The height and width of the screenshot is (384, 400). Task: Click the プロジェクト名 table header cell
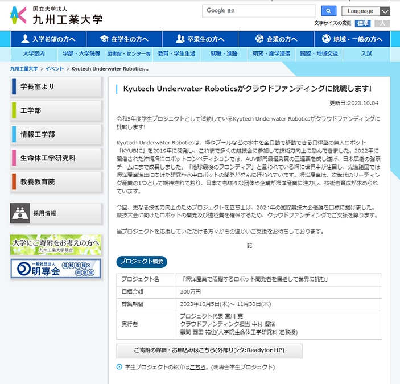point(146,279)
